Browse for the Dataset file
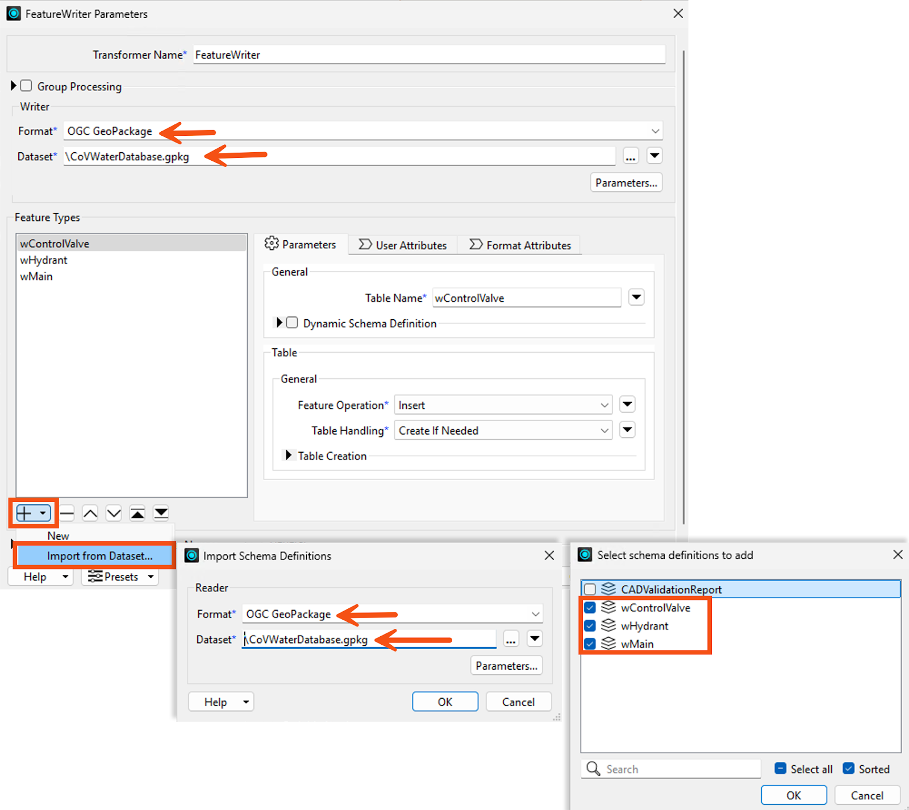The height and width of the screenshot is (810, 909). 631,156
